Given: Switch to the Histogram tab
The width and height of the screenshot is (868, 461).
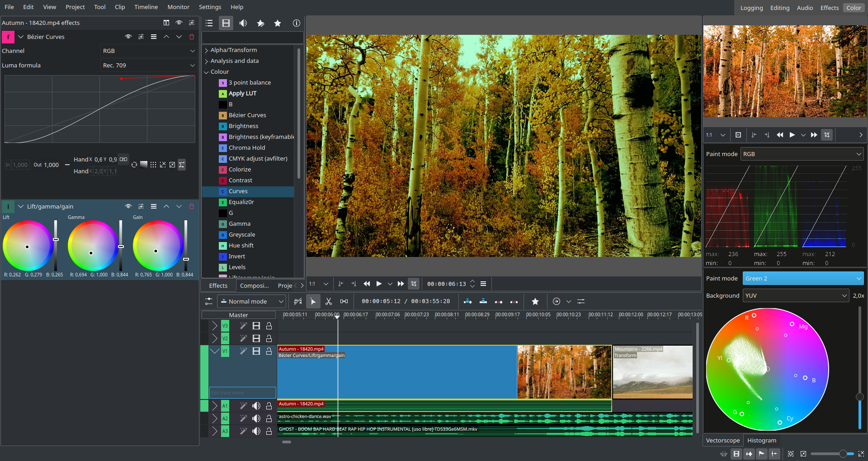Looking at the screenshot, I should [x=761, y=440].
